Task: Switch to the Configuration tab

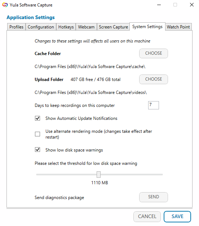Action: click(41, 27)
